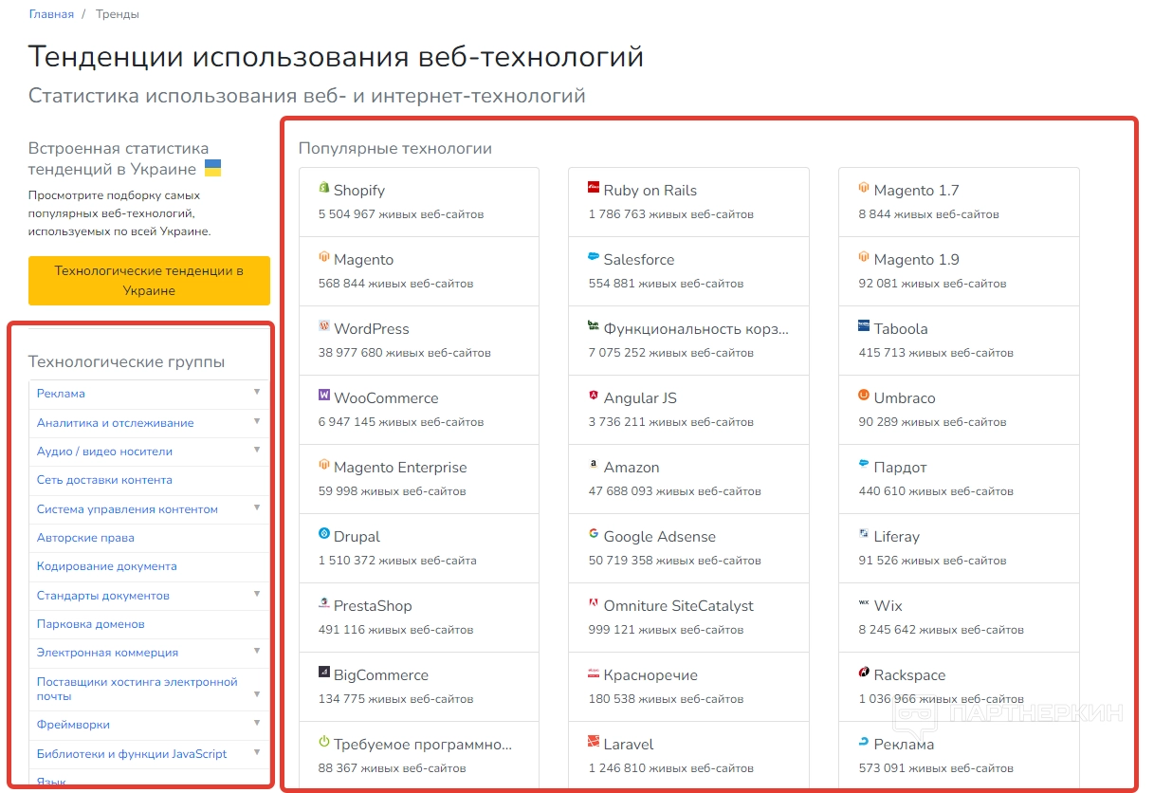Screen dimensions: 1172x793
Task: Click the Amazon logo icon
Action: 594,466
